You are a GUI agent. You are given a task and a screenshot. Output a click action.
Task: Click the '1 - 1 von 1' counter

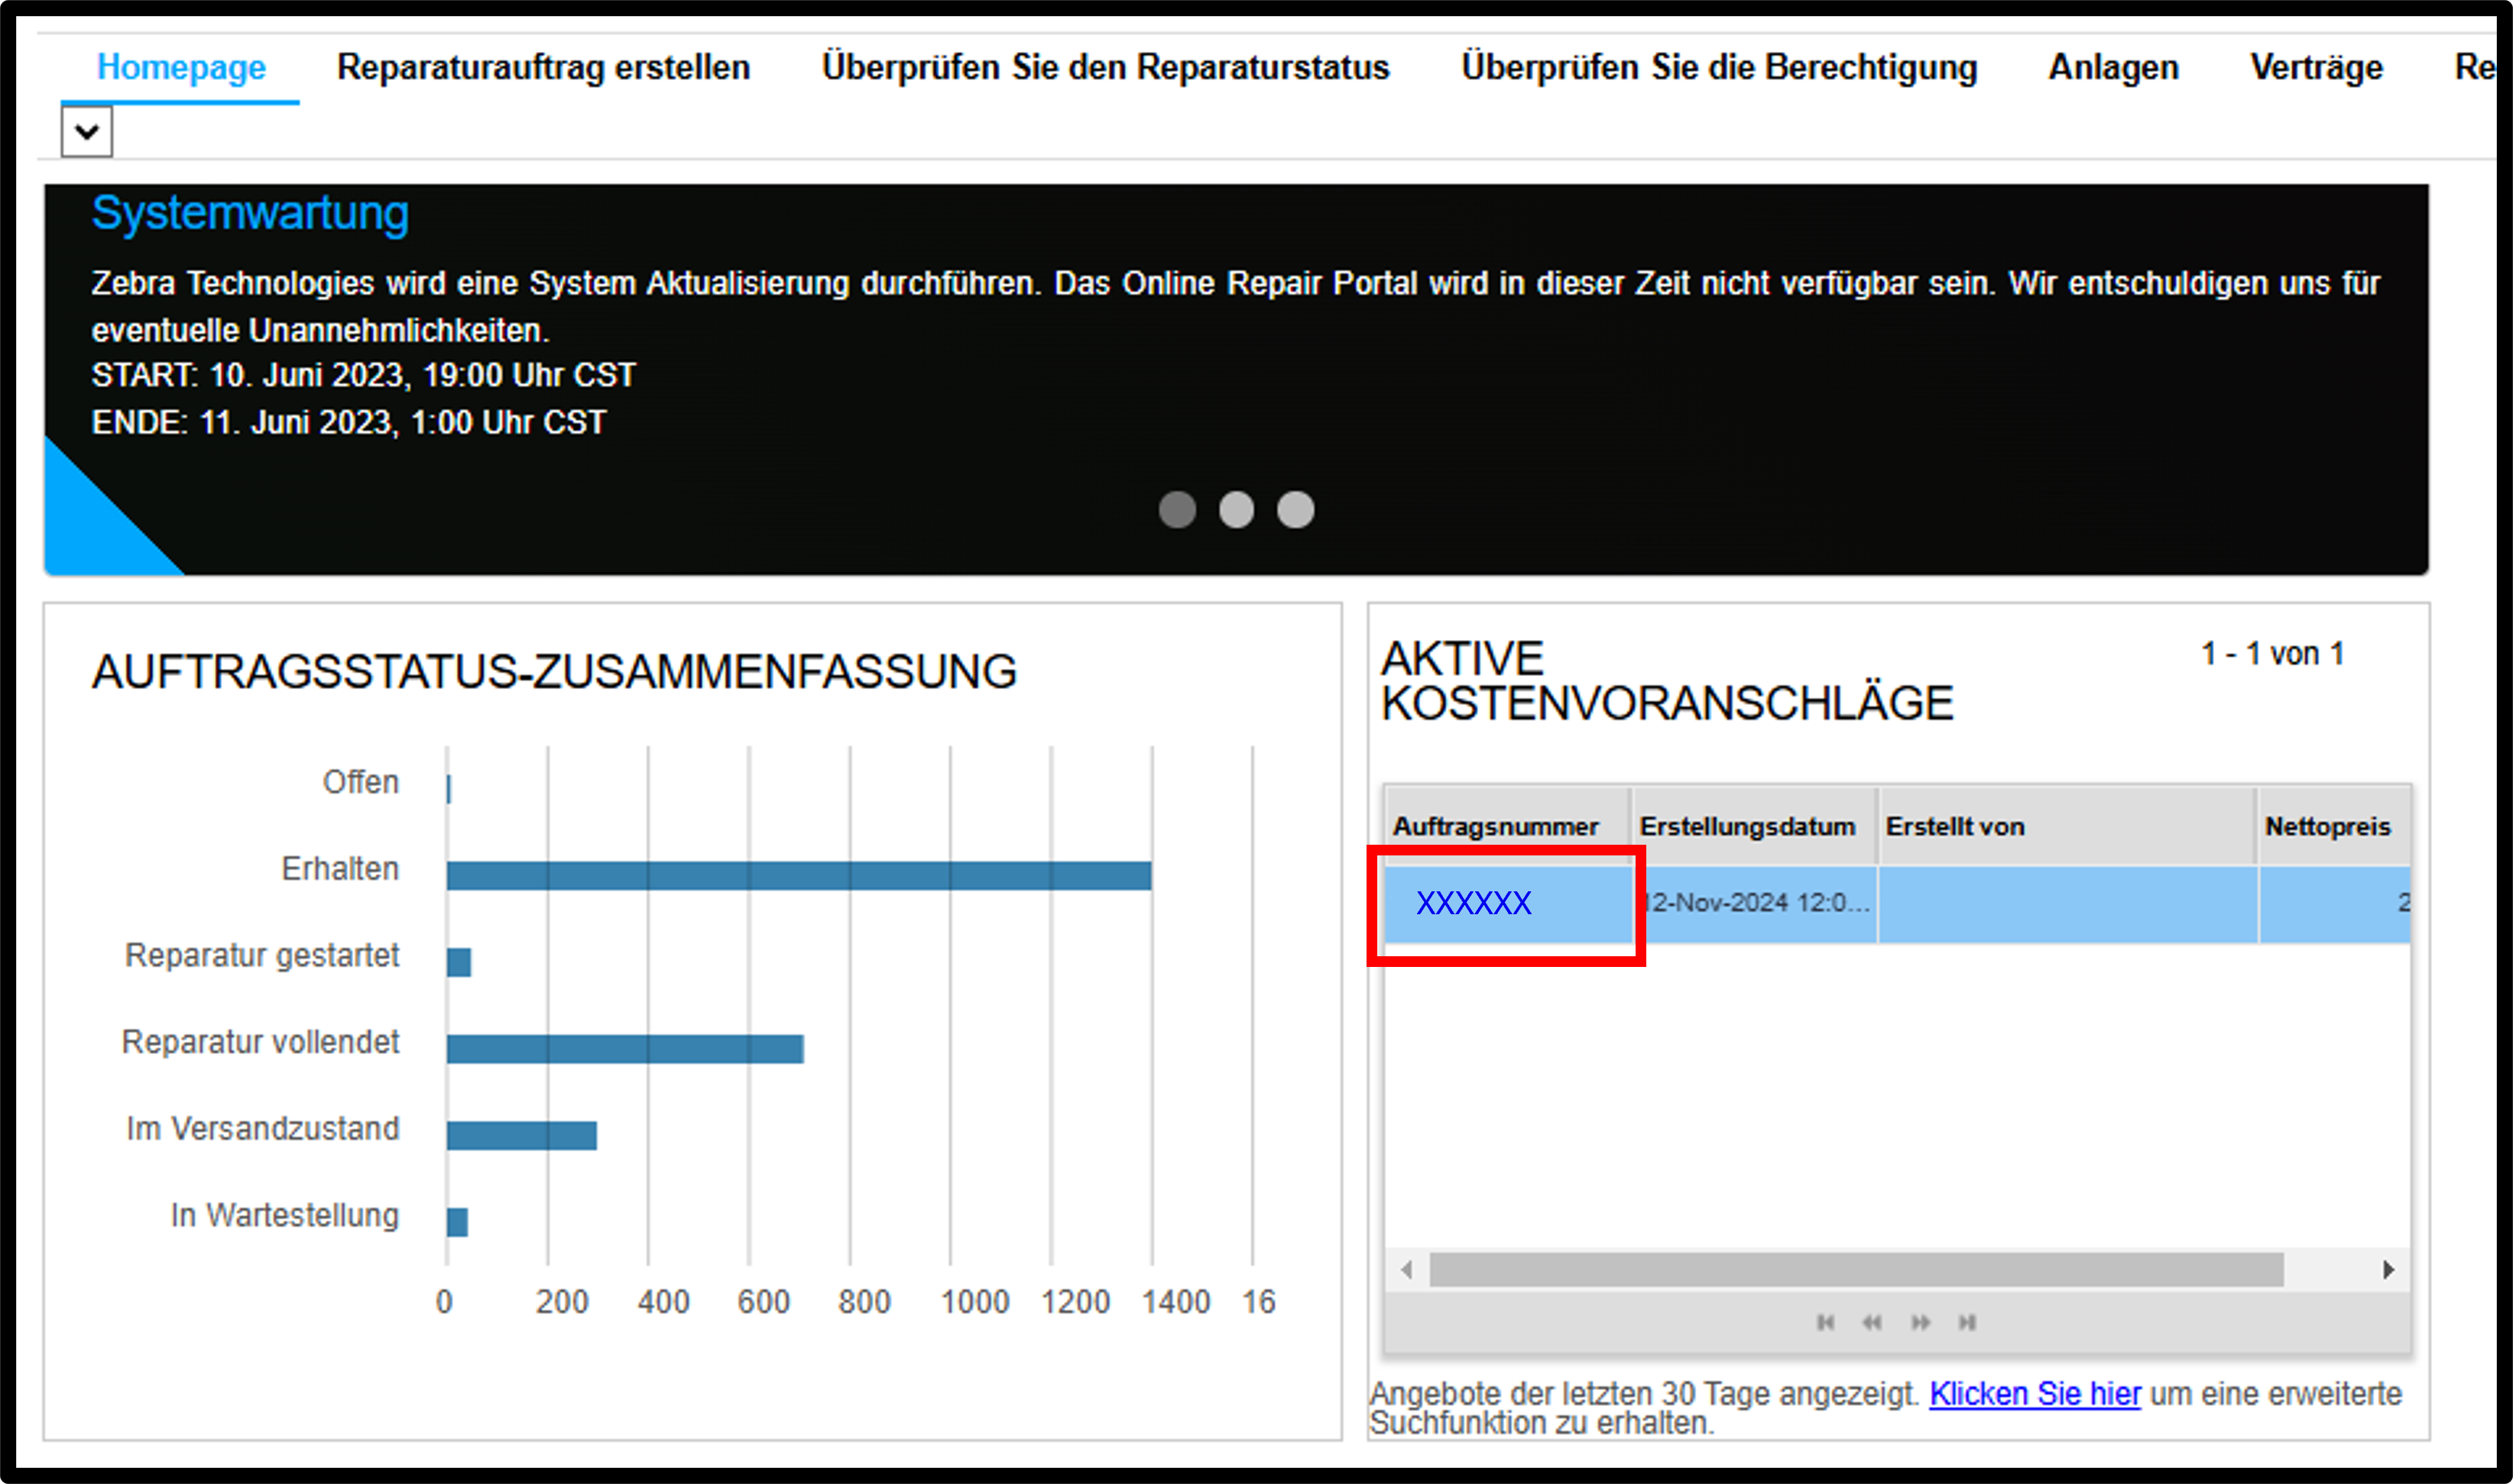pos(2272,654)
